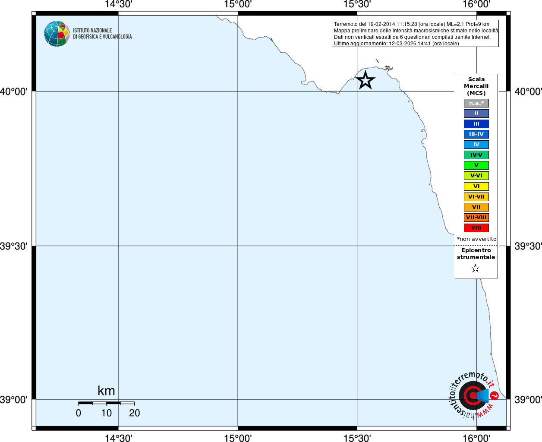Click the 'km' scale bar unit label
This screenshot has width=542, height=442.
(106, 391)
